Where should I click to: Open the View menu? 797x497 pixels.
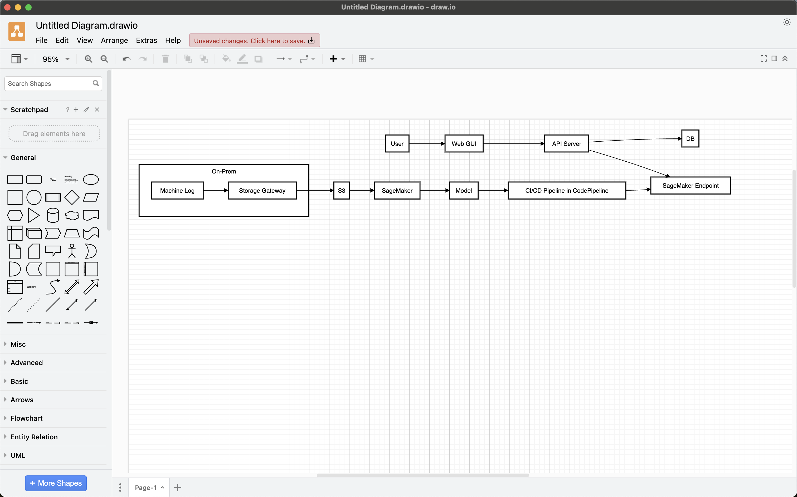(x=84, y=41)
